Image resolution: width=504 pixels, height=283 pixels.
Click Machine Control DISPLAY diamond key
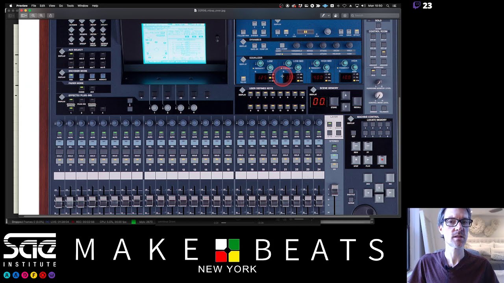click(x=350, y=119)
